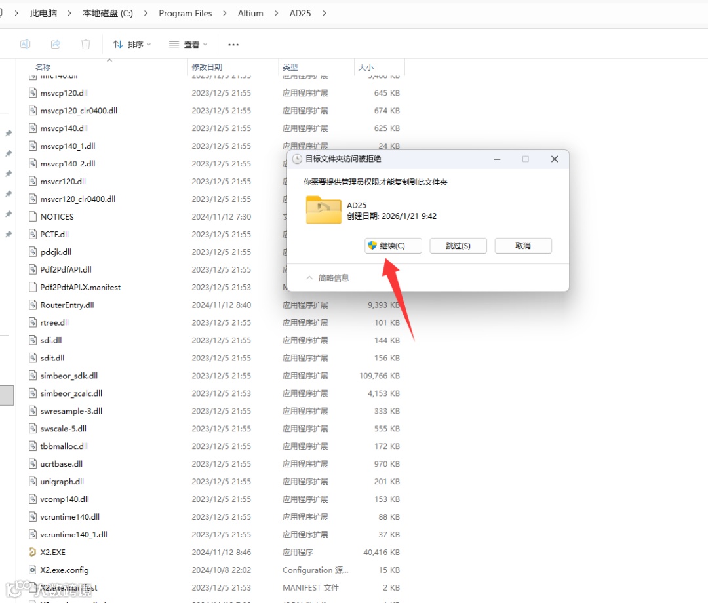Click 跳过(S) in the dialog
The width and height of the screenshot is (708, 603).
coord(458,246)
